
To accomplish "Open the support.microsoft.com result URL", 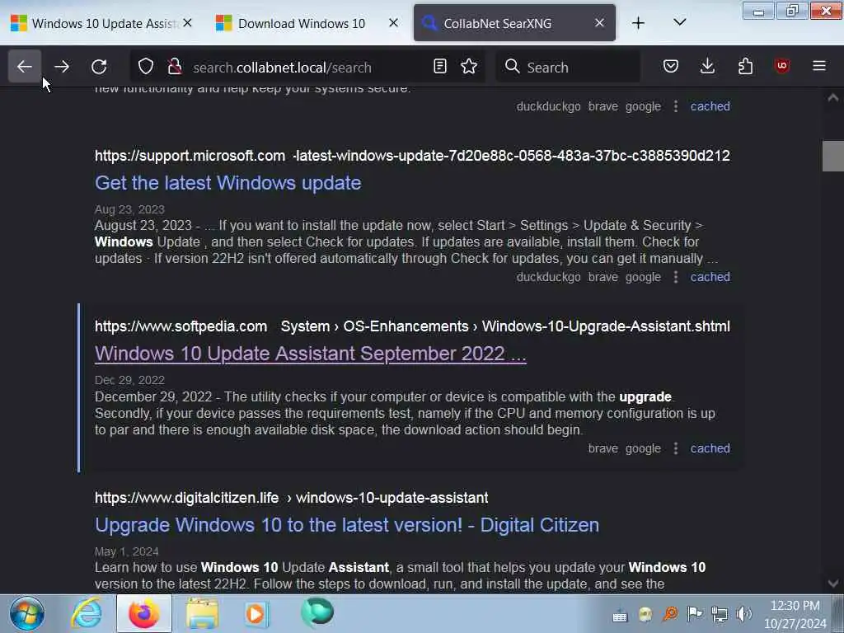I will [412, 156].
